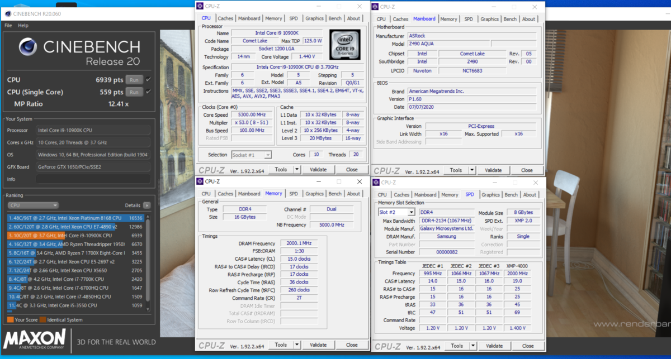Image resolution: width=671 pixels, height=359 pixels.
Task: Click the 6939 pts CPU score
Action: click(110, 80)
